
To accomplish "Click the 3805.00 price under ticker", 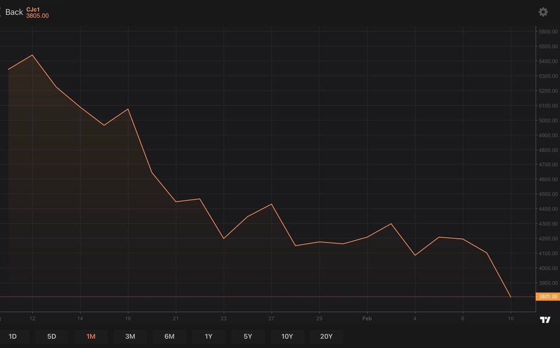I will [x=37, y=16].
